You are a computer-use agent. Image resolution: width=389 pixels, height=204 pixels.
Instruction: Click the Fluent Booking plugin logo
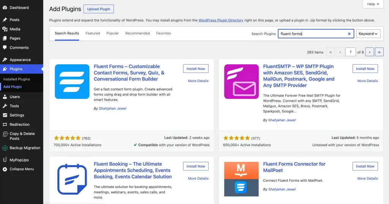(72, 179)
